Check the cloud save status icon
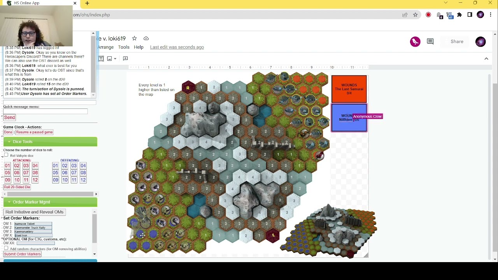 146,38
